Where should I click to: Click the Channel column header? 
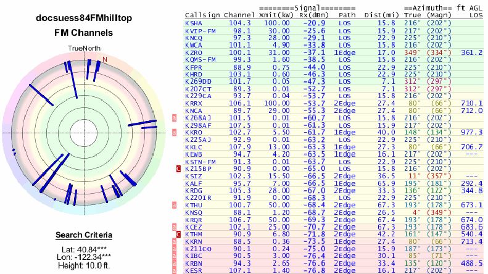click(236, 14)
